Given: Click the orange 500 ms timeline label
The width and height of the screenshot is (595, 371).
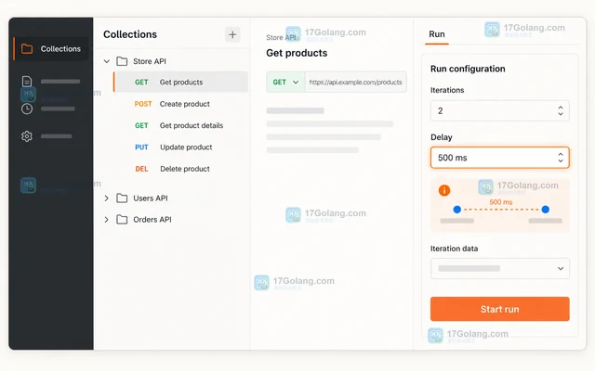Looking at the screenshot, I should (501, 202).
